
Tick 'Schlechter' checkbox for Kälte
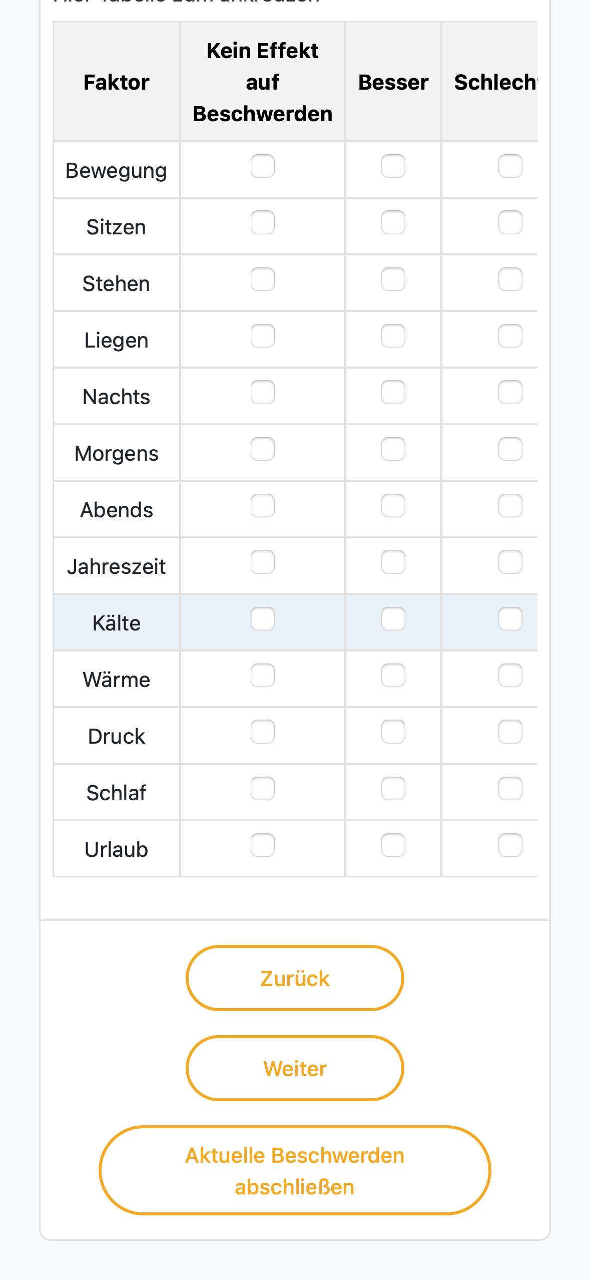click(510, 619)
